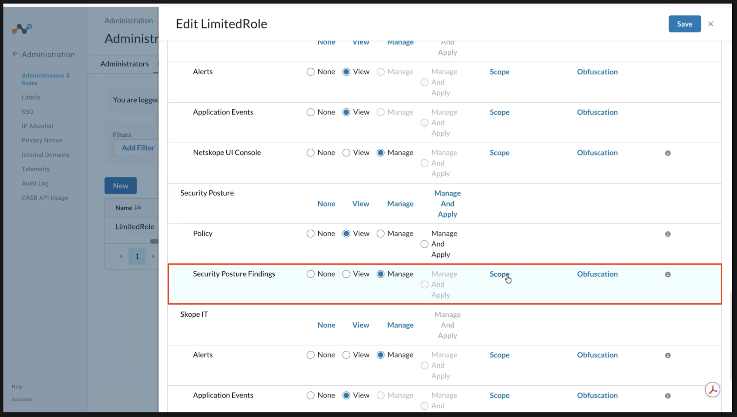Select Manage radio for Security Posture Policy
Image resolution: width=737 pixels, height=417 pixels.
point(380,233)
